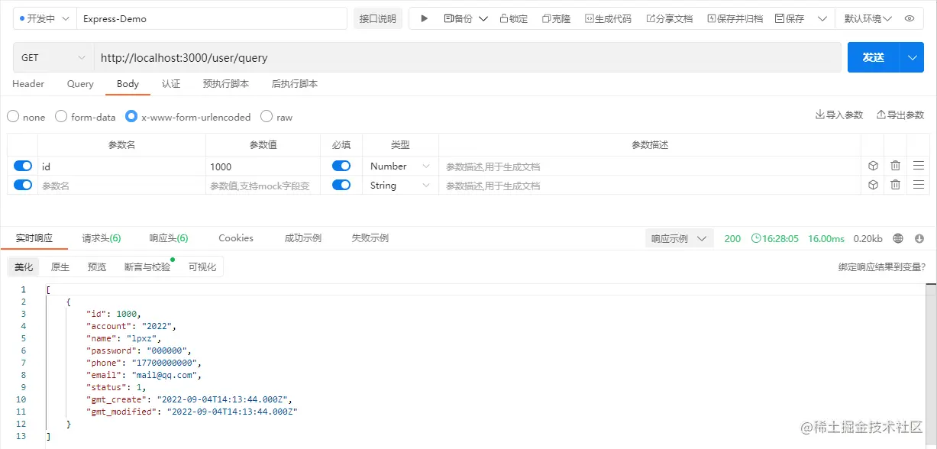
Task: Click the 参数值 cell containing 1000
Action: point(263,166)
